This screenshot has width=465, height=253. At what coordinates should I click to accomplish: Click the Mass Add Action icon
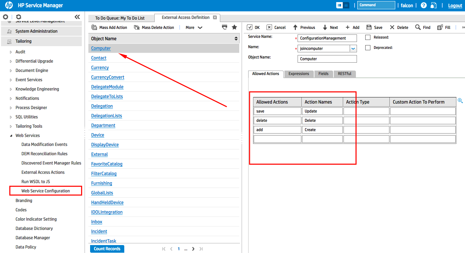(x=94, y=27)
